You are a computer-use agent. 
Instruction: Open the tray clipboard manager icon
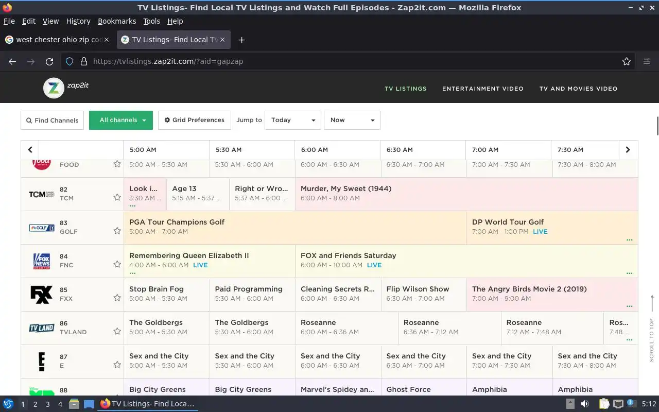604,404
